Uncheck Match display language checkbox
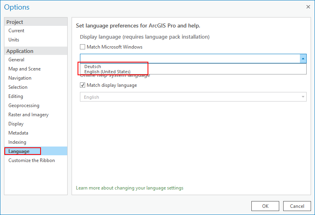Image resolution: width=315 pixels, height=215 pixels. coord(83,85)
